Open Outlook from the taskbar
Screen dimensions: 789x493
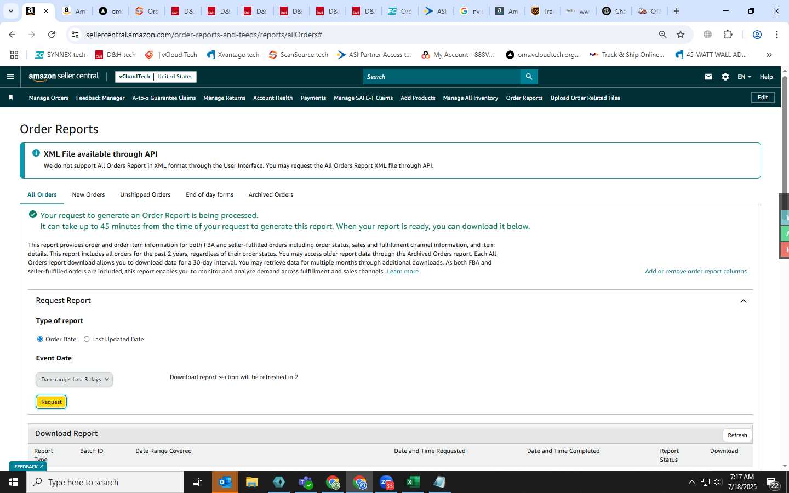click(x=225, y=482)
